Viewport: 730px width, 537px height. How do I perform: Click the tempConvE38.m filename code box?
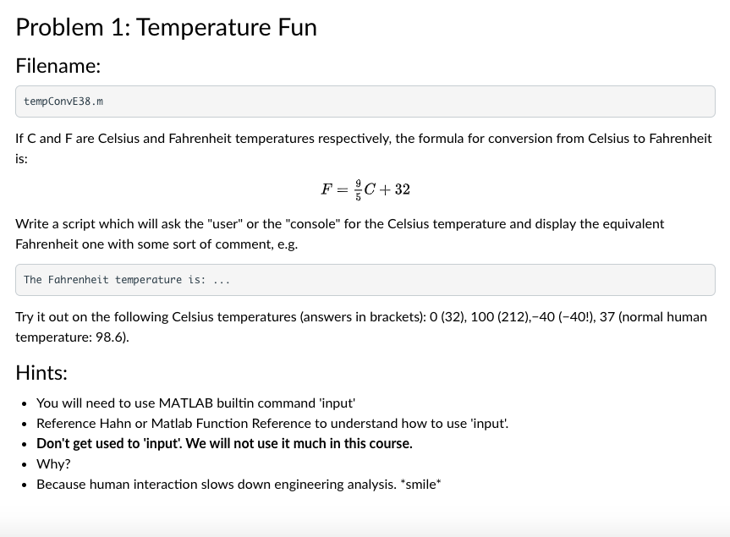365,101
